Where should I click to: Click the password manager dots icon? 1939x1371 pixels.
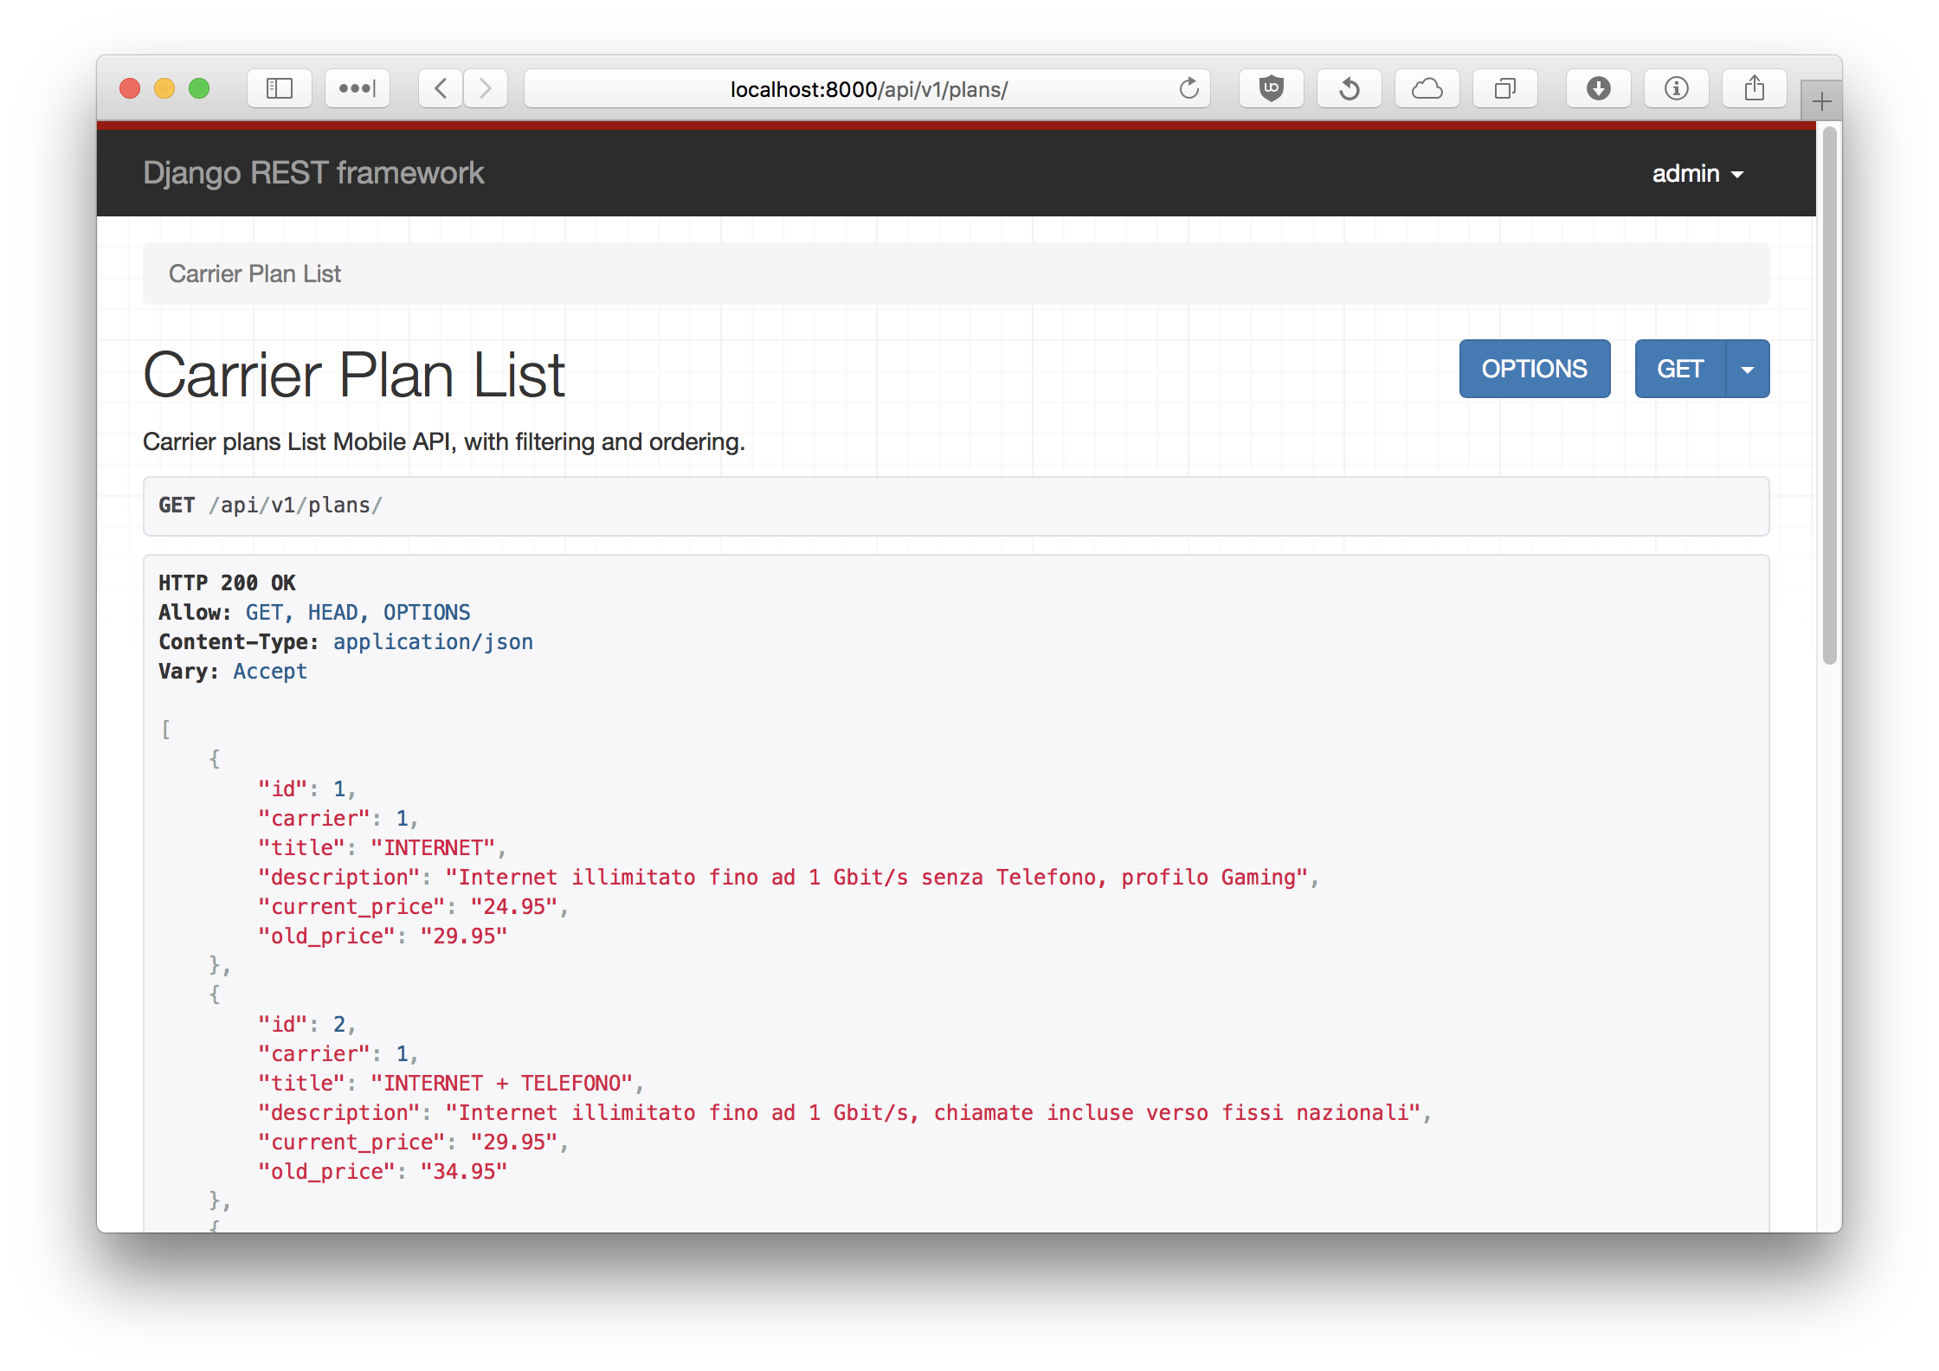pos(357,88)
